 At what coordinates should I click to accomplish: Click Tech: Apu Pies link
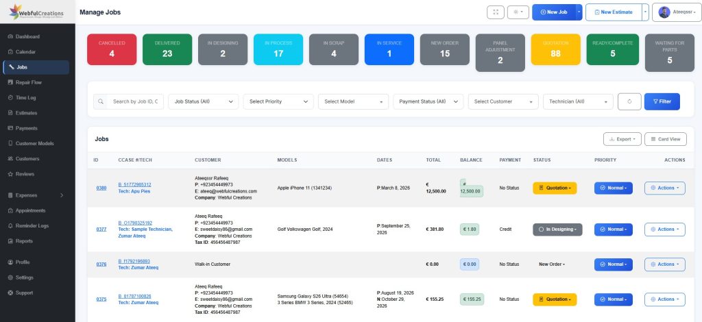click(x=134, y=191)
